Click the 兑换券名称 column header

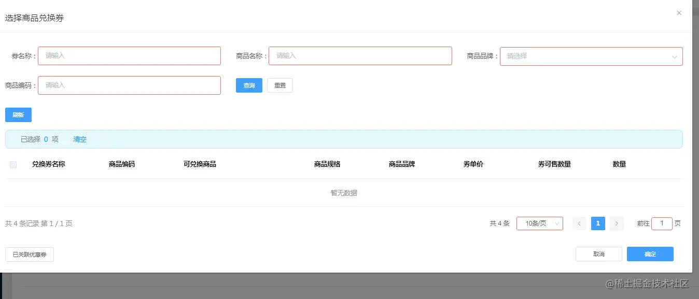point(49,164)
